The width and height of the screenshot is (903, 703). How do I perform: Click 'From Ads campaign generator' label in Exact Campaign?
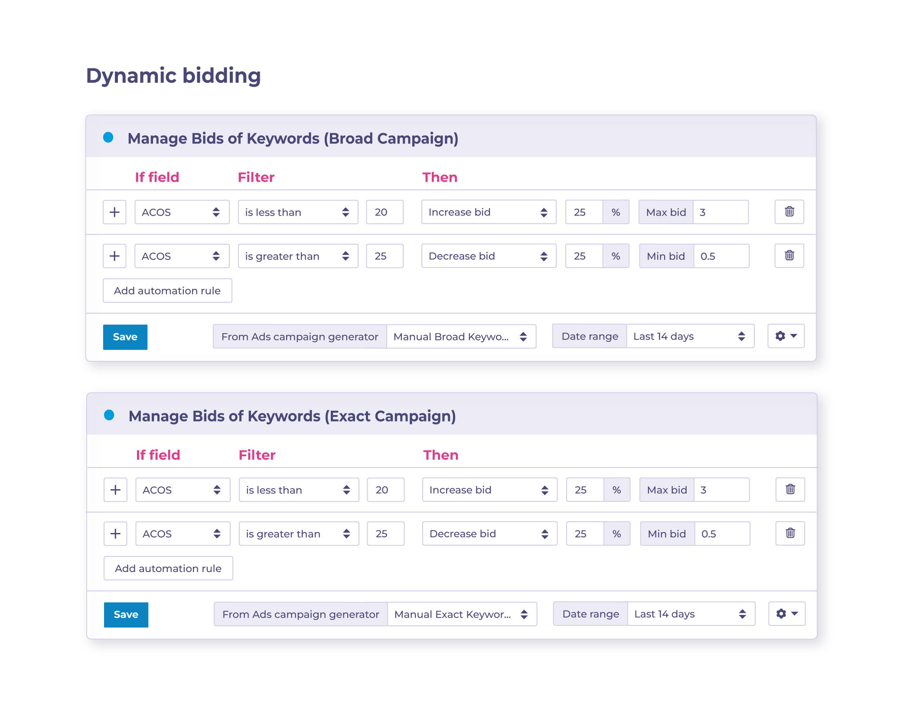tap(300, 614)
